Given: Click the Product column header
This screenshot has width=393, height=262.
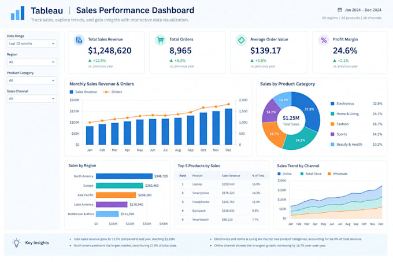Looking at the screenshot, I should [197, 176].
